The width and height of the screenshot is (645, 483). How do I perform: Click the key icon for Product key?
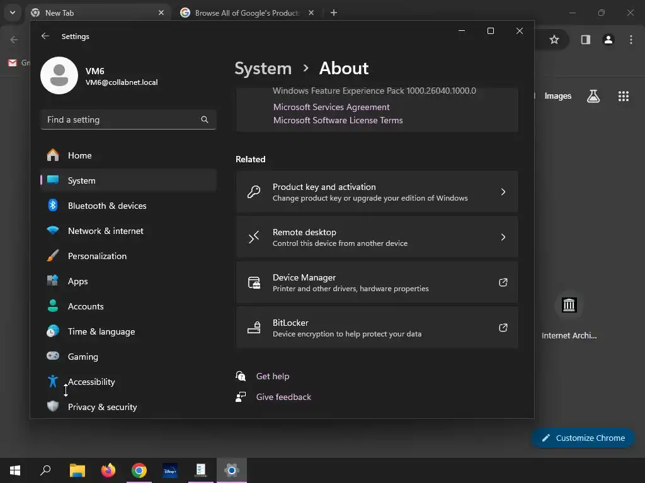pos(254,192)
